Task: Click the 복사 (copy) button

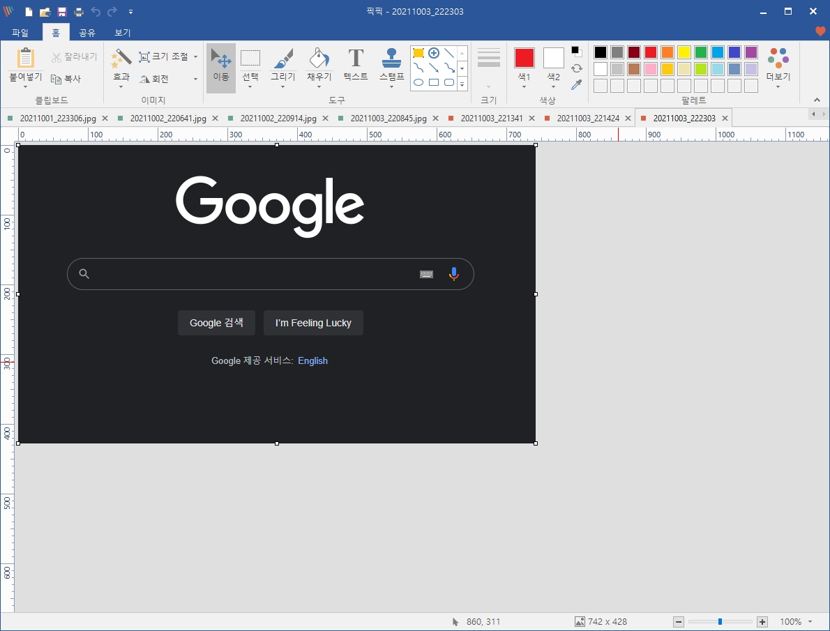Action: (x=66, y=79)
